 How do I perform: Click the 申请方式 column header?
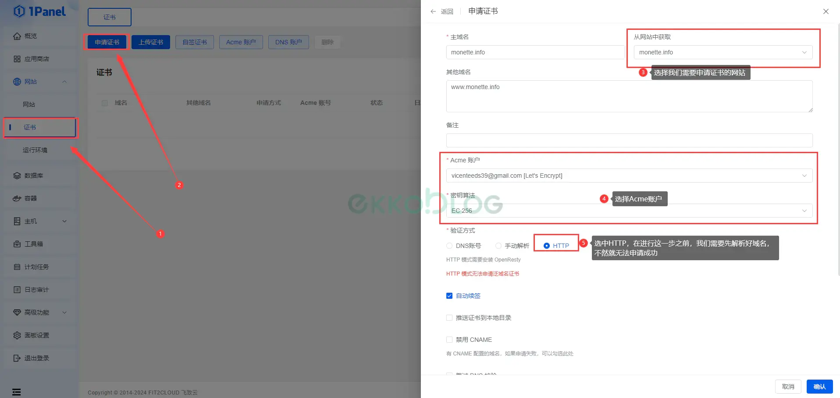tap(269, 103)
